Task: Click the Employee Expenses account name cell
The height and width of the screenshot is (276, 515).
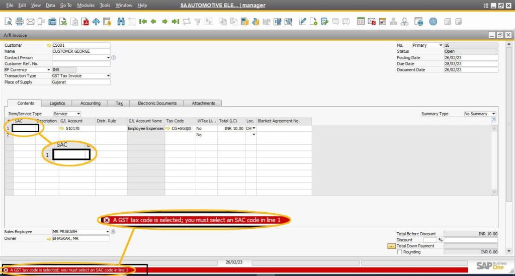Action: click(146, 128)
